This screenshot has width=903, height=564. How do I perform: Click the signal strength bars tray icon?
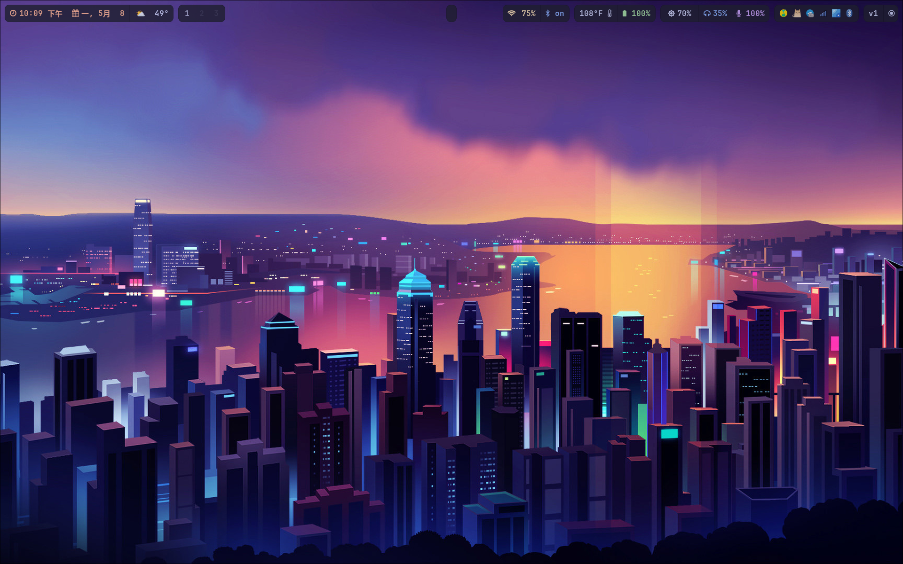pos(823,14)
